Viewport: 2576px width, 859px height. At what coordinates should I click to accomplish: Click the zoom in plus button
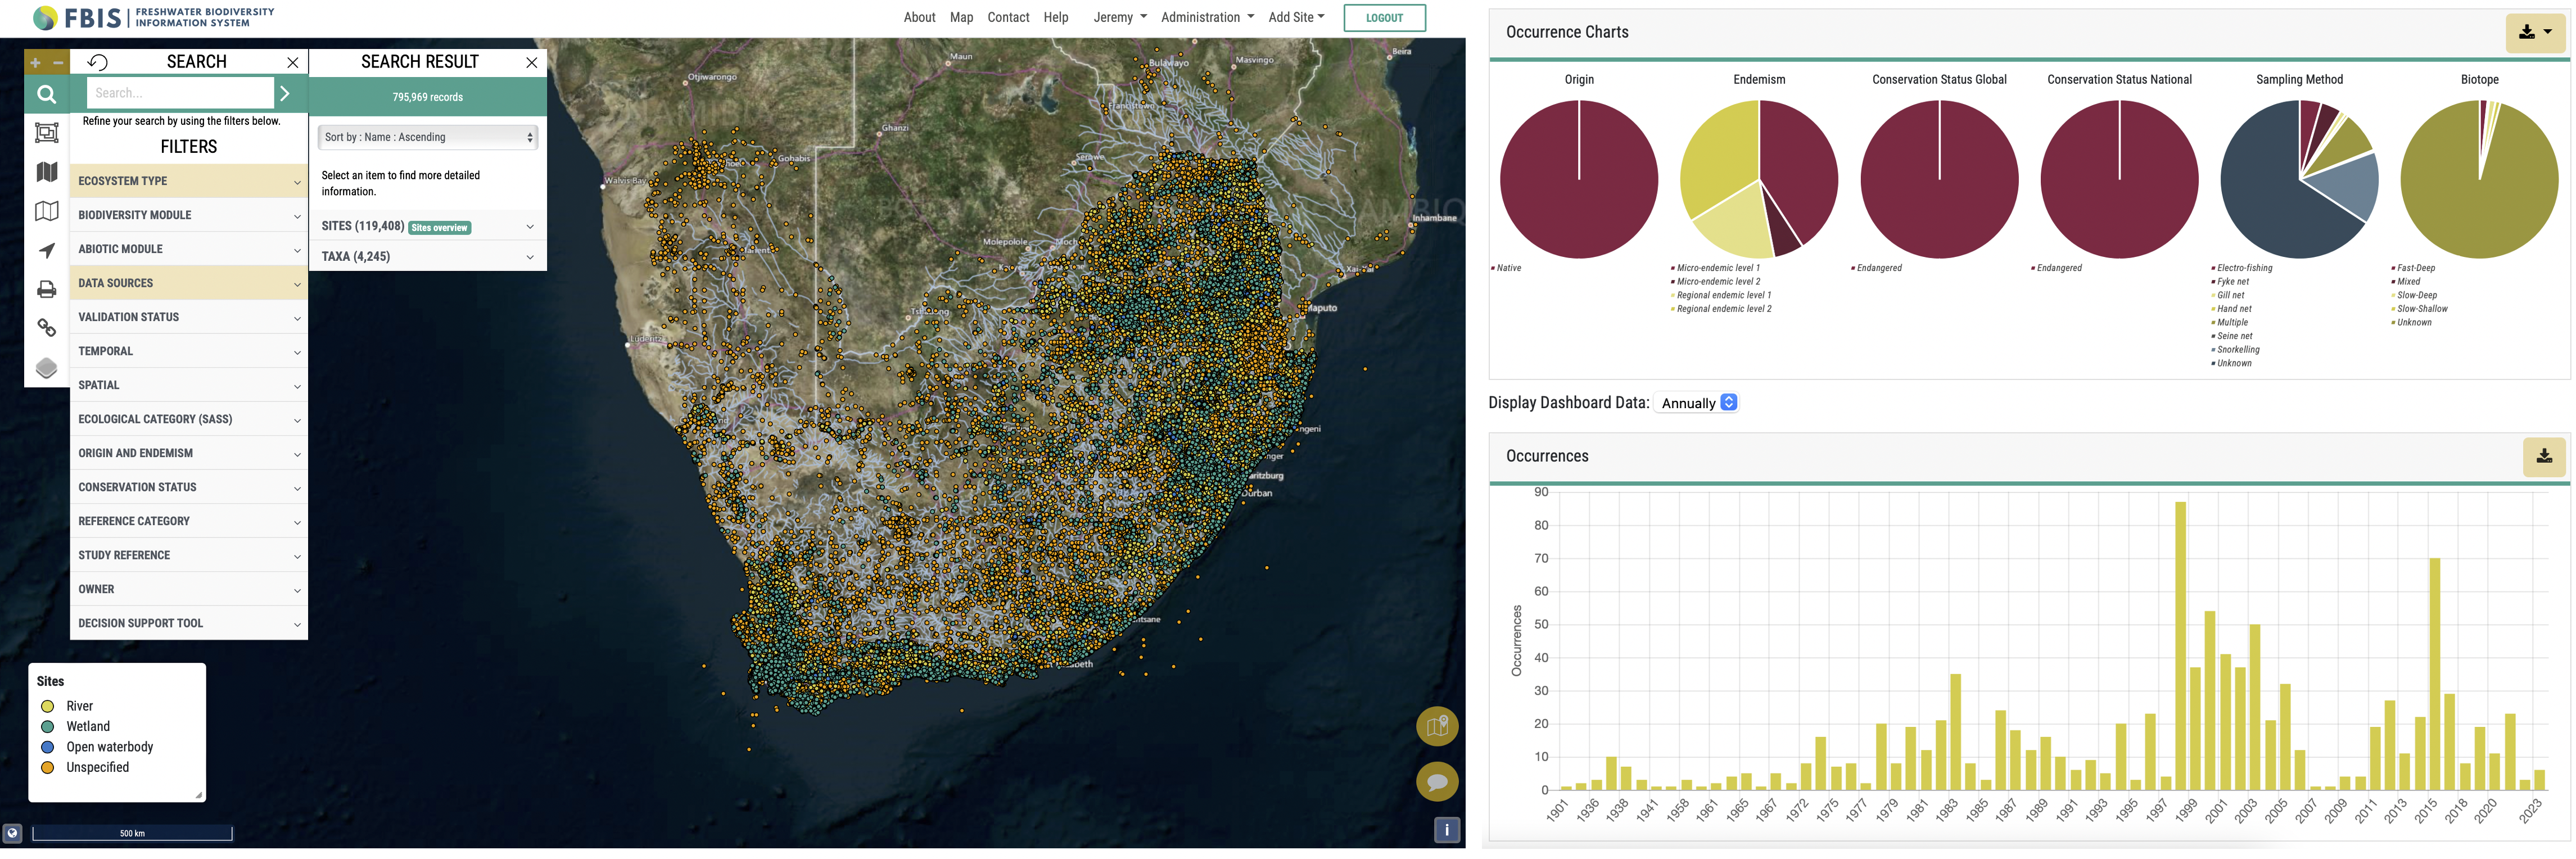tap(35, 62)
